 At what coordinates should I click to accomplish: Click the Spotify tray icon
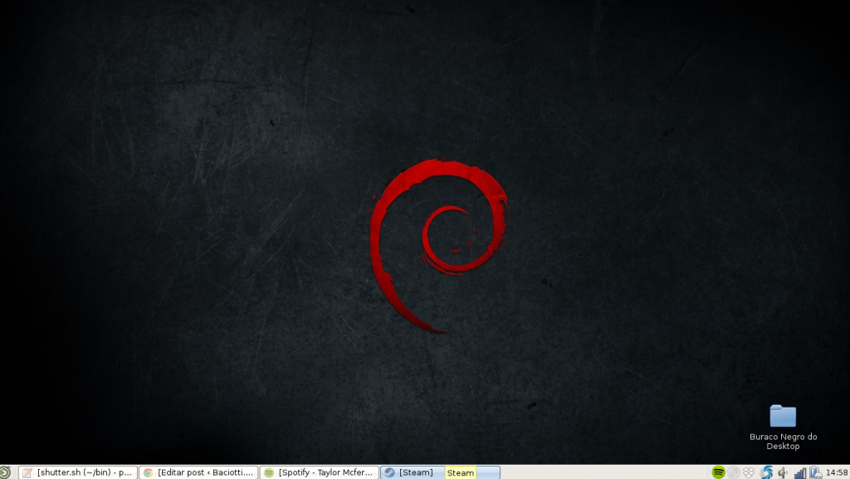tap(718, 472)
